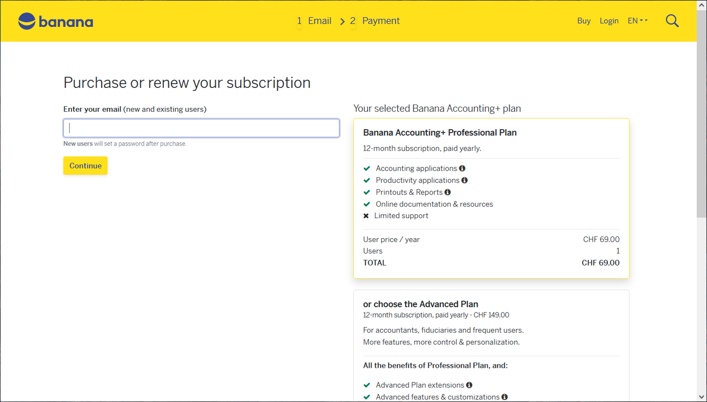Screen dimensions: 707x402
Task: Open the info icon next to Accounting applications
Action: (x=462, y=168)
